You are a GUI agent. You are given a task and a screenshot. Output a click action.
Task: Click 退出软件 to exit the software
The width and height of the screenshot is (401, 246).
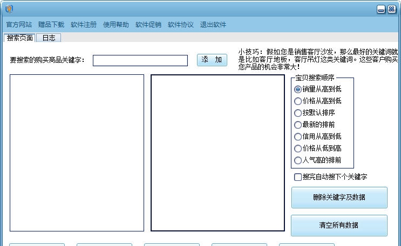[213, 25]
